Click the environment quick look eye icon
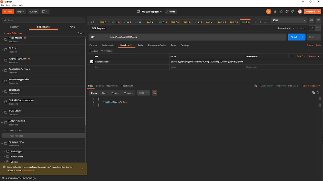 tap(311, 20)
